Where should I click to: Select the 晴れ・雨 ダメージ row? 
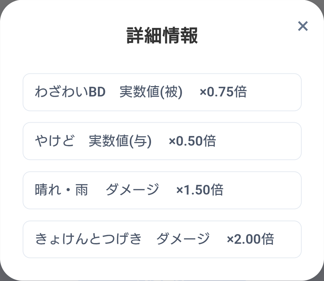tap(162, 190)
